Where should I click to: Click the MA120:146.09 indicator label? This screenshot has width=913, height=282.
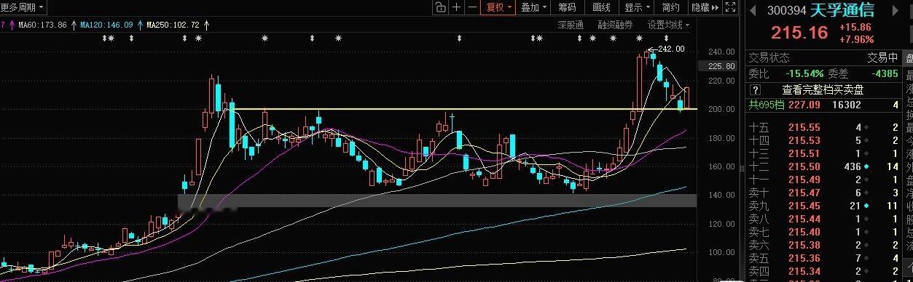pyautogui.click(x=106, y=25)
